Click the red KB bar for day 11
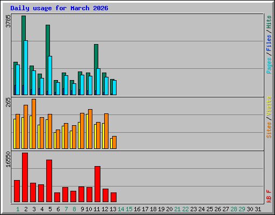 click(x=97, y=184)
